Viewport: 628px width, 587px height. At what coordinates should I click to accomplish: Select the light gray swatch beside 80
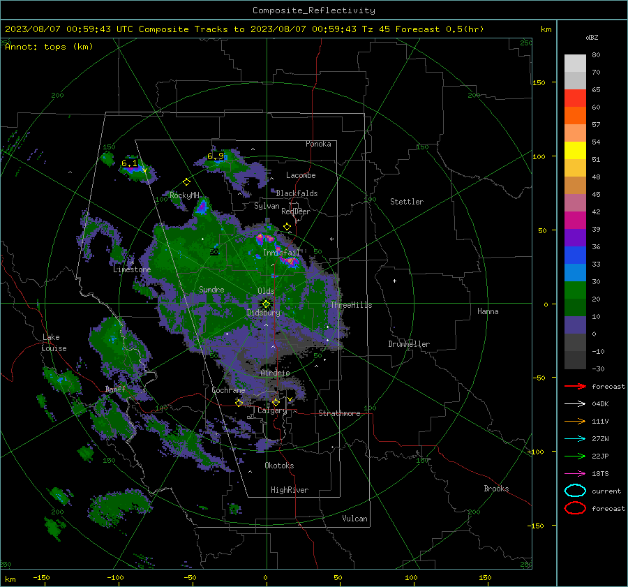[x=575, y=63]
